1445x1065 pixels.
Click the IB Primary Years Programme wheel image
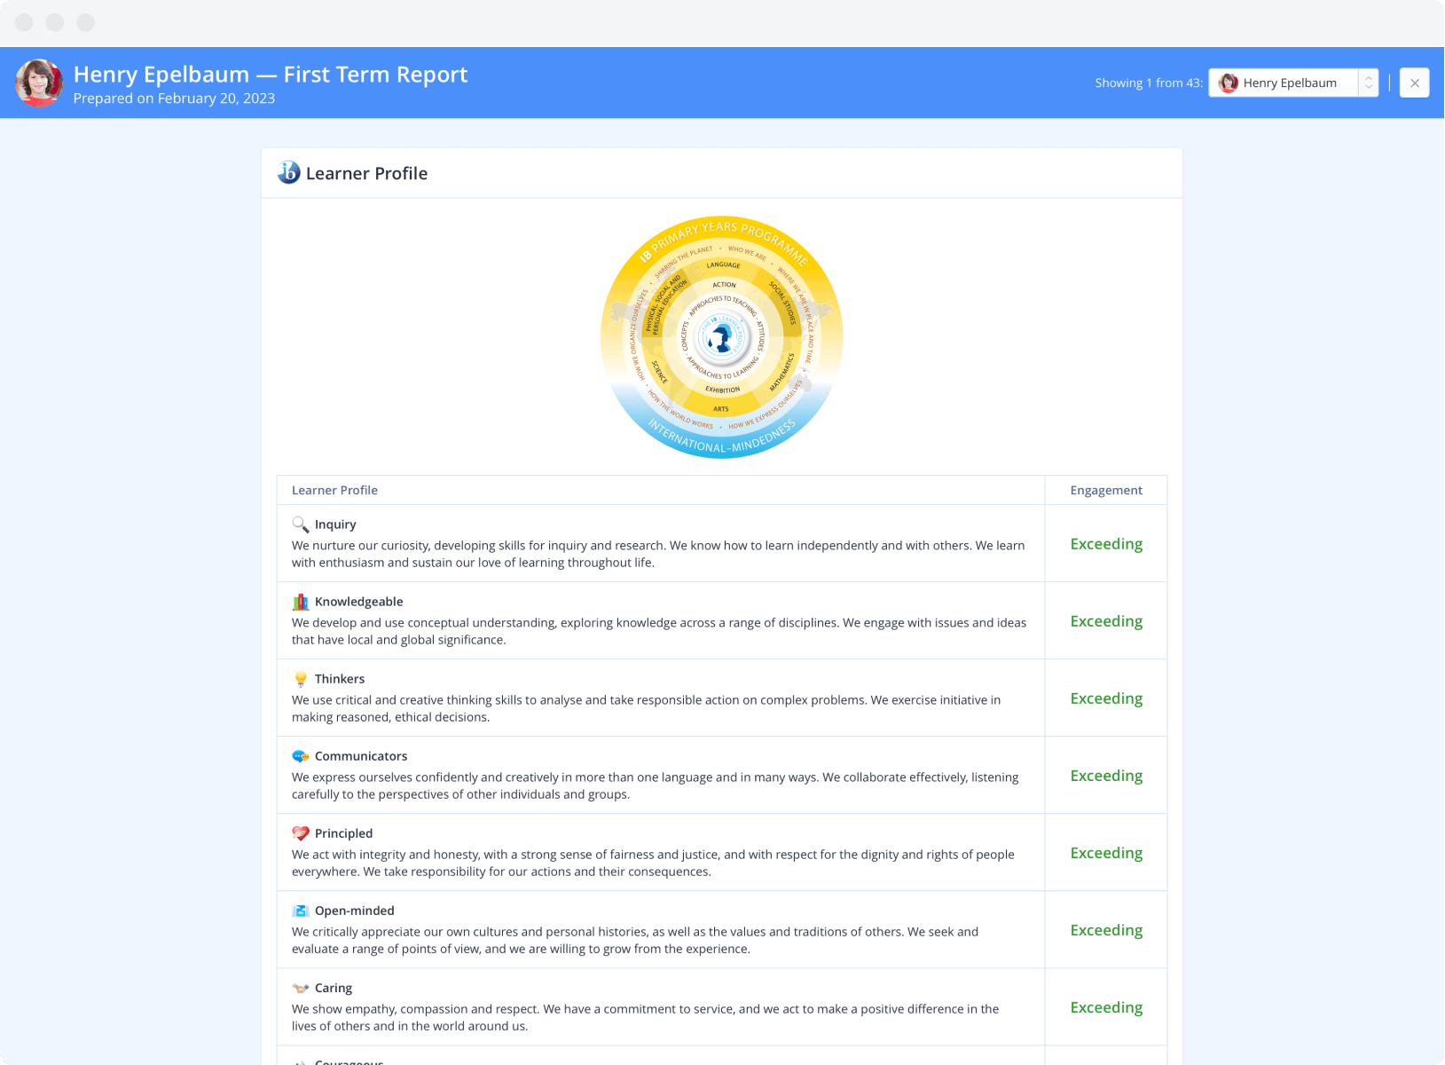pyautogui.click(x=721, y=337)
